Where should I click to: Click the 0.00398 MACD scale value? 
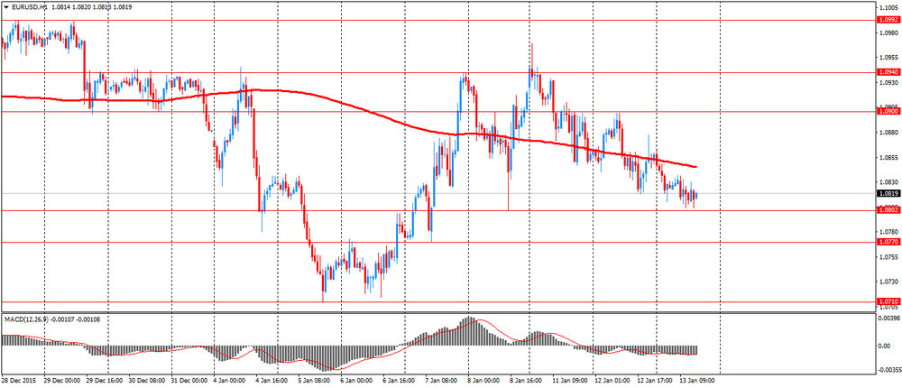click(889, 319)
